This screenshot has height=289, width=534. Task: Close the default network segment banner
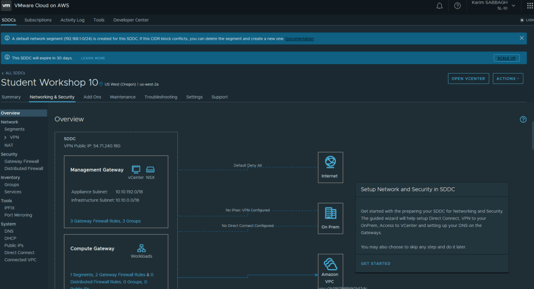pos(521,38)
